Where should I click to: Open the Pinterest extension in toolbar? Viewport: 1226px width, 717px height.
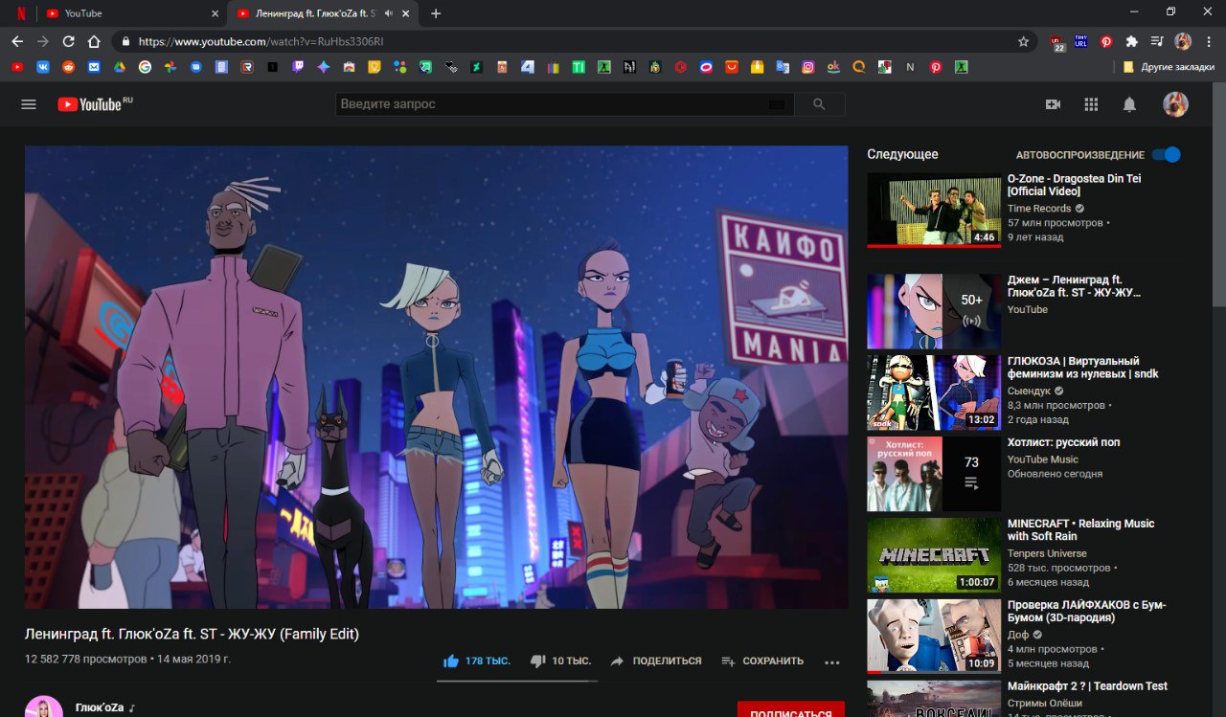1106,41
